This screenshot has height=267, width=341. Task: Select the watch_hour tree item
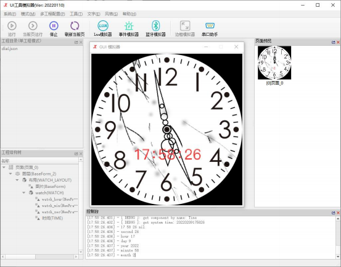(x=60, y=199)
